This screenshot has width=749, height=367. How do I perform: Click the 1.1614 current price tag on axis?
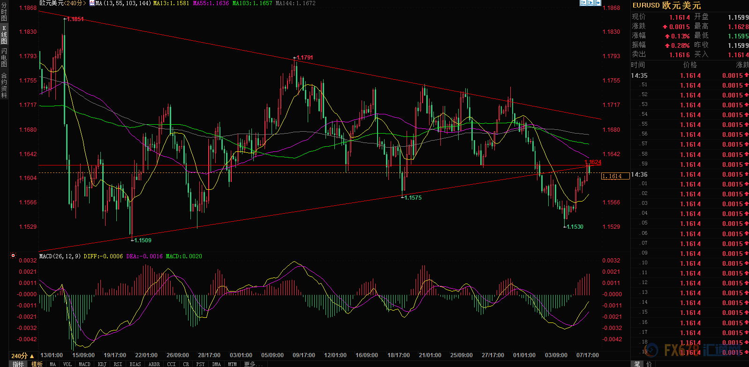click(615, 176)
